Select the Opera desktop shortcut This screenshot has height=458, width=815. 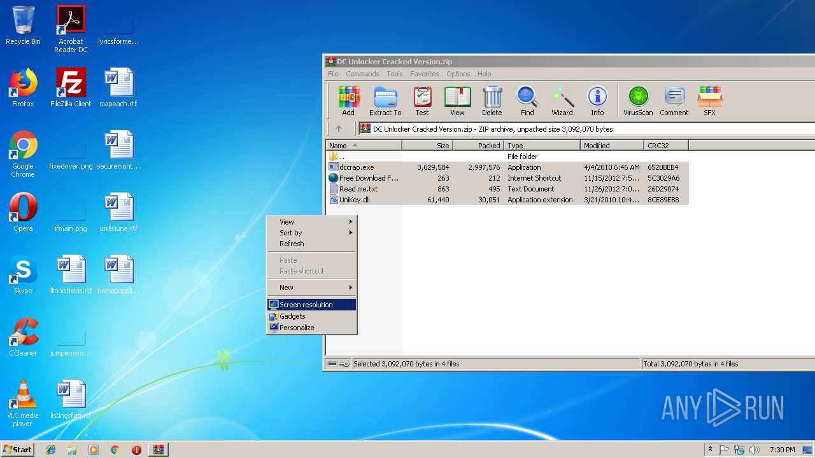[x=23, y=213]
